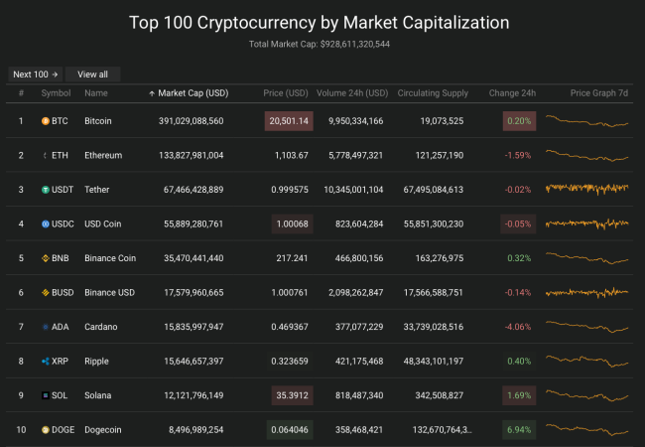
Task: Open the Tether name link
Action: 96,190
